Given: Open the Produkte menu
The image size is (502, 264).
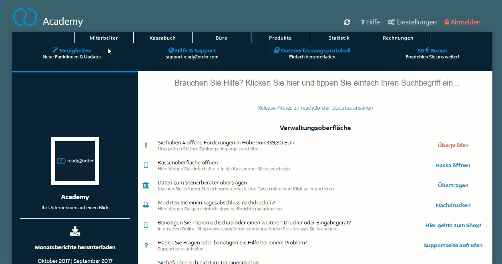Looking at the screenshot, I should [x=280, y=38].
